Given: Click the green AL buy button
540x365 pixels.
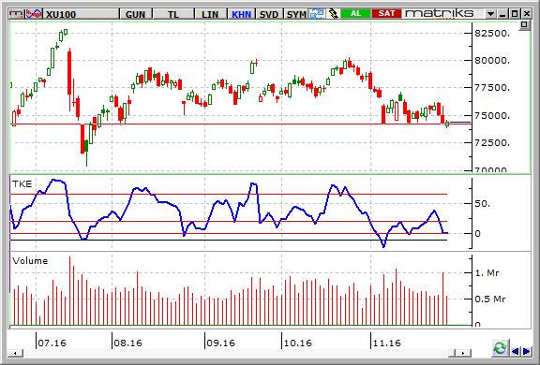Looking at the screenshot, I should (355, 14).
